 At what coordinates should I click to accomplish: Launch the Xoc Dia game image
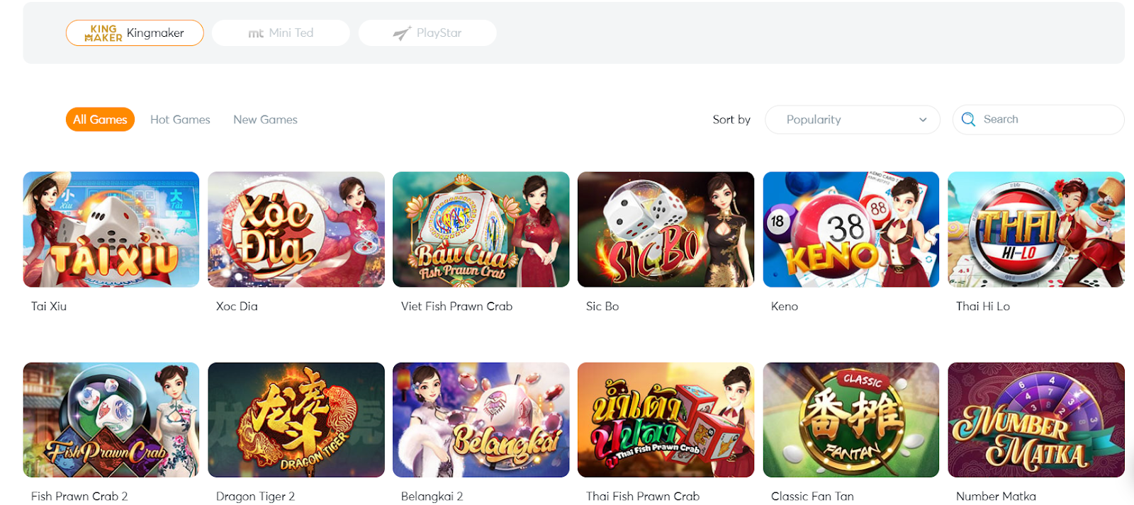(296, 229)
